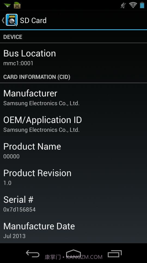The image size is (147, 263).
Task: Tap the Product Revision entry
Action: tap(73, 178)
